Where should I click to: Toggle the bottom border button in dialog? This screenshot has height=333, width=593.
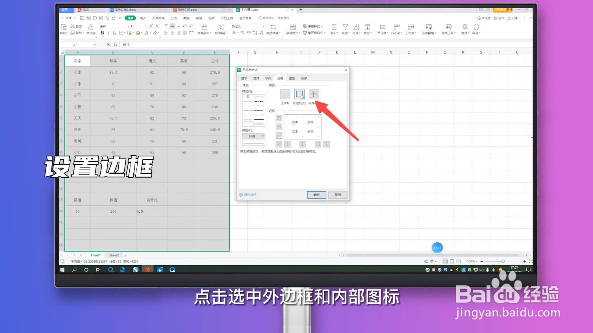(x=279, y=135)
